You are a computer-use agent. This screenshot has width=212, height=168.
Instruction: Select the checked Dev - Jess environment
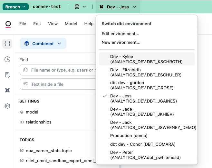coord(143,98)
